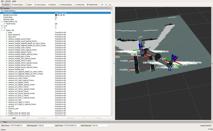Image resolution: width=213 pixels, height=131 pixels.
Task: Select the Interact tool
Action: click(6, 5)
